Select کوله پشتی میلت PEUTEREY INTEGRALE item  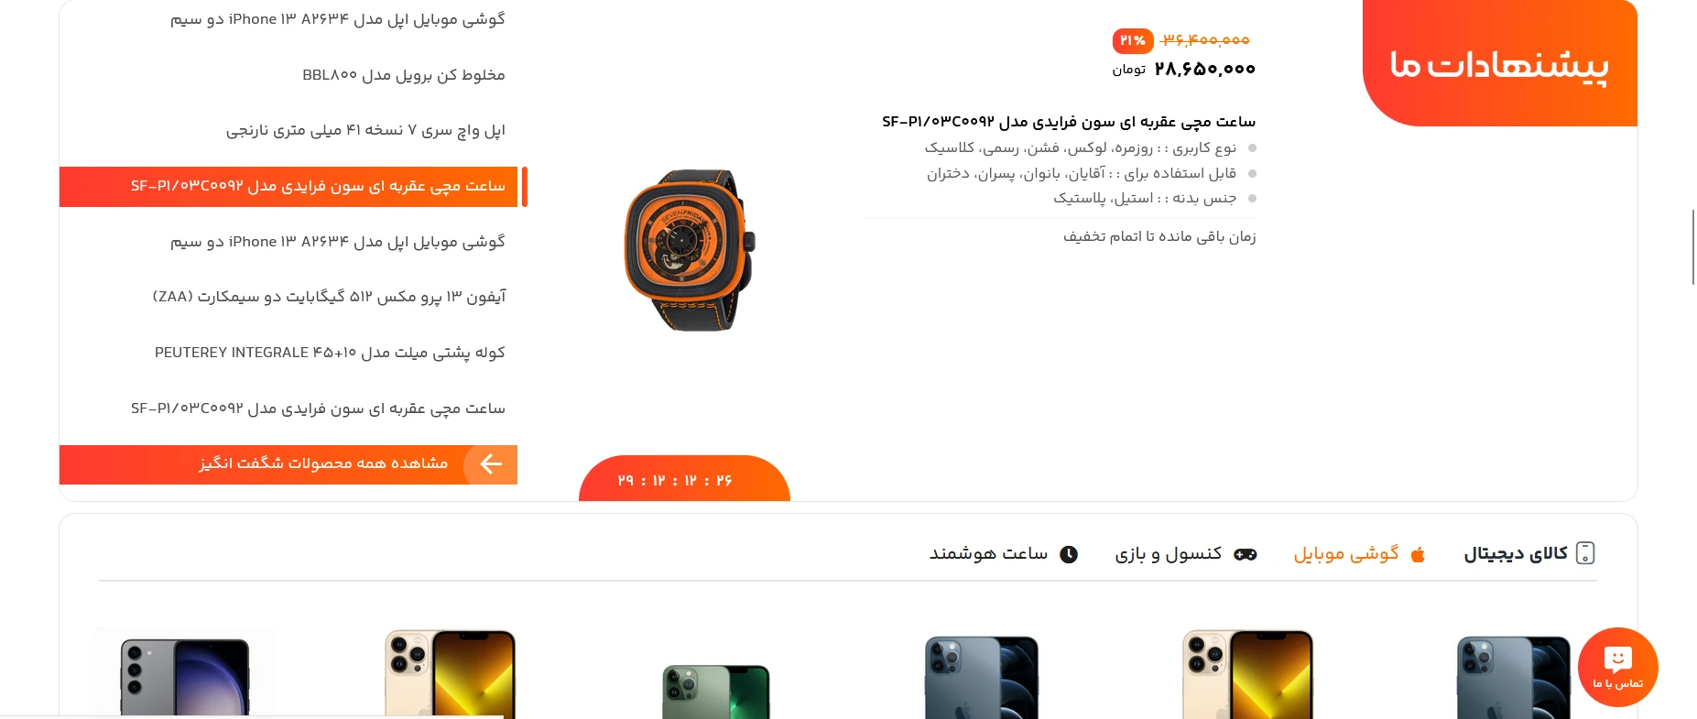click(x=330, y=353)
